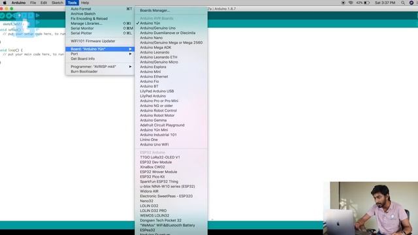Select Arduino Duemilanove or Diecimila
The width and height of the screenshot is (418, 235).
click(x=171, y=33)
